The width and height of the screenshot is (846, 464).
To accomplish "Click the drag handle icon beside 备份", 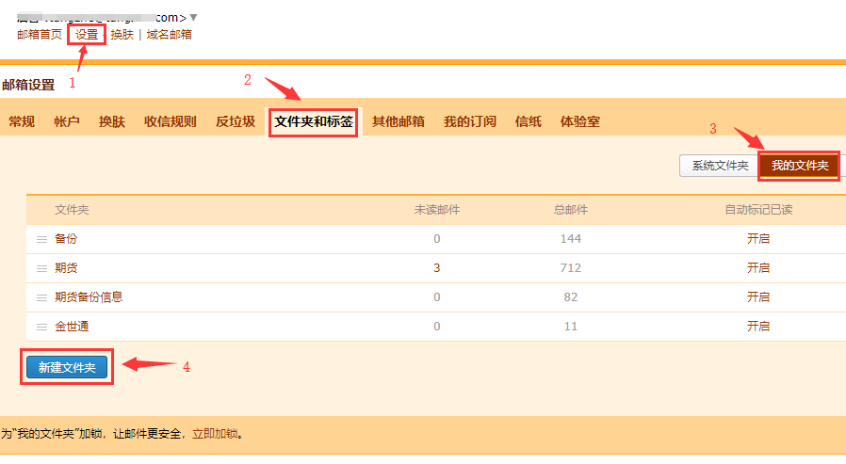I will coord(41,239).
